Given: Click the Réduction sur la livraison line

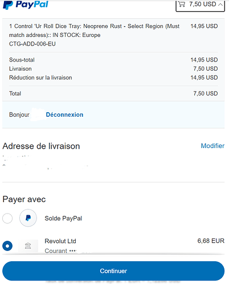Looking at the screenshot, I should [113, 77].
